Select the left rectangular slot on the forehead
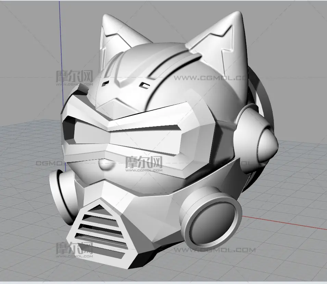 point(106,83)
